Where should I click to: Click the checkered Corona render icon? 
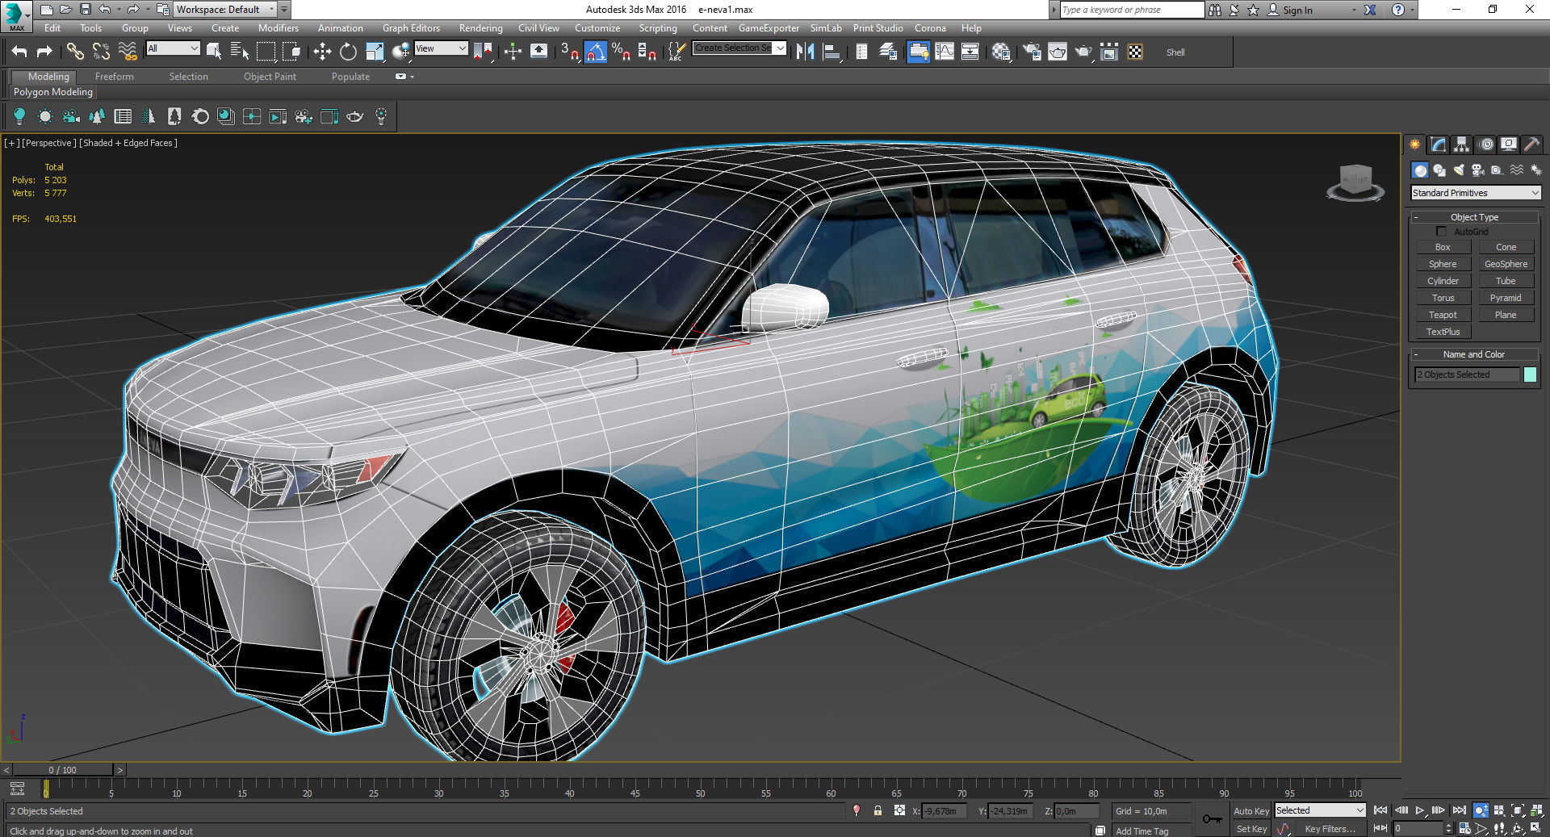pyautogui.click(x=1135, y=52)
